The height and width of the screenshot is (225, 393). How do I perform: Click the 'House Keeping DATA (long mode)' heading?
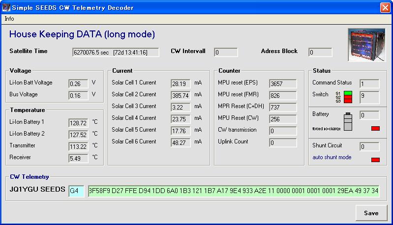coord(82,34)
